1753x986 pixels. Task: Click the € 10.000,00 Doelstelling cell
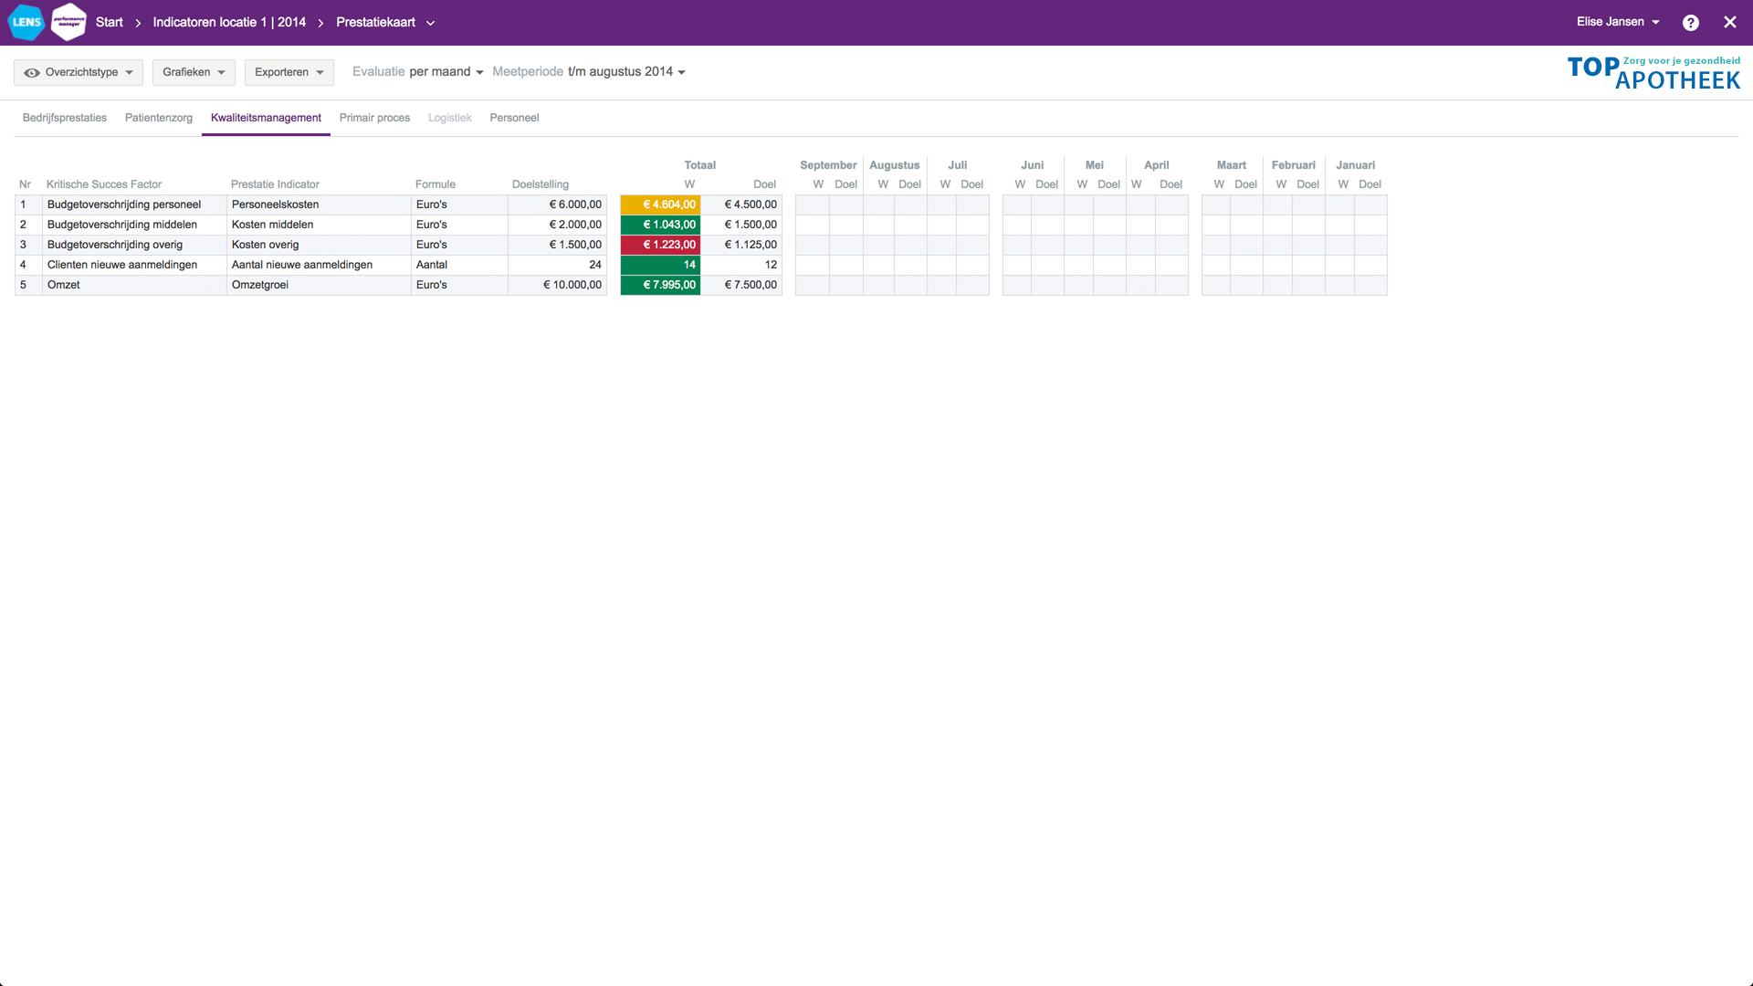point(557,285)
